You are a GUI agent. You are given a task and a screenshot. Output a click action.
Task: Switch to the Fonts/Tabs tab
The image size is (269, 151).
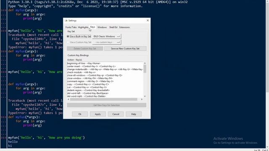click(71, 27)
